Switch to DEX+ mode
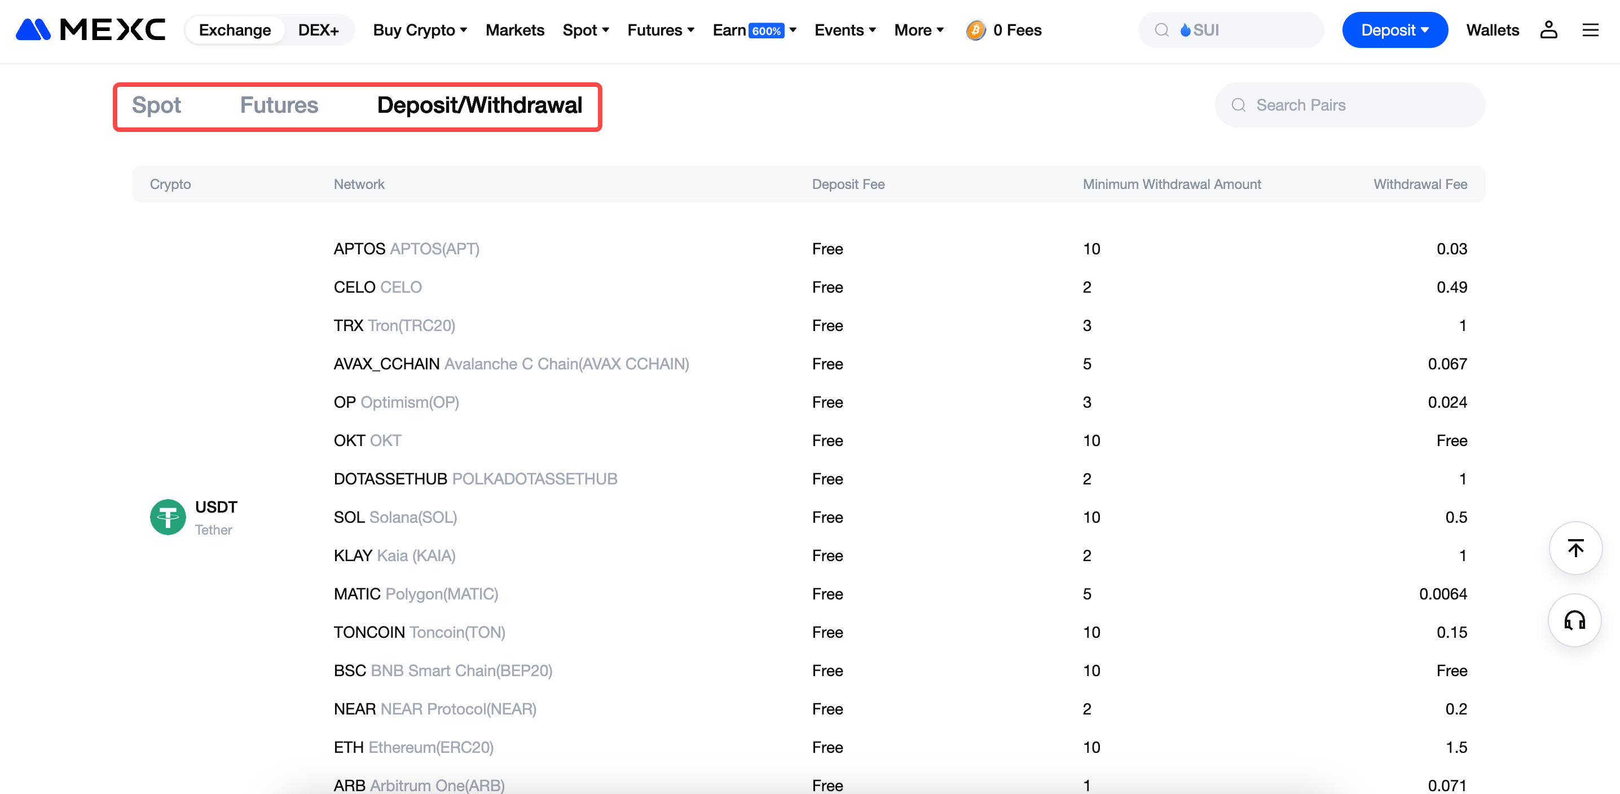The height and width of the screenshot is (794, 1620). tap(318, 29)
